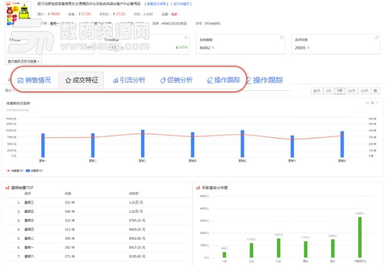
Task: Select the 星期日 row in TOP table
Action: point(97,221)
